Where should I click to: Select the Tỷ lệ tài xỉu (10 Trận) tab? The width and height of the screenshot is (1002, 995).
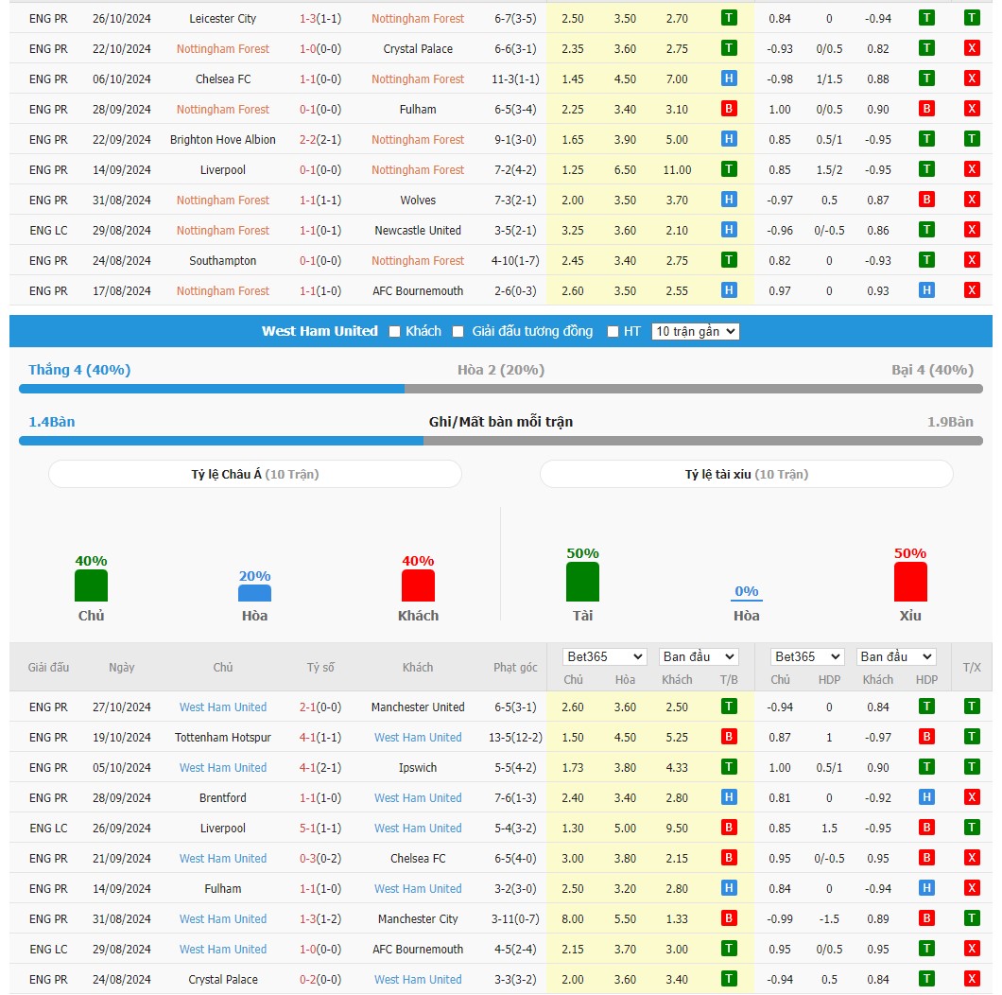747,474
